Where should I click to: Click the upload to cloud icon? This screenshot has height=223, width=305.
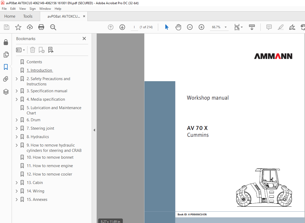pyautogui.click(x=30, y=27)
